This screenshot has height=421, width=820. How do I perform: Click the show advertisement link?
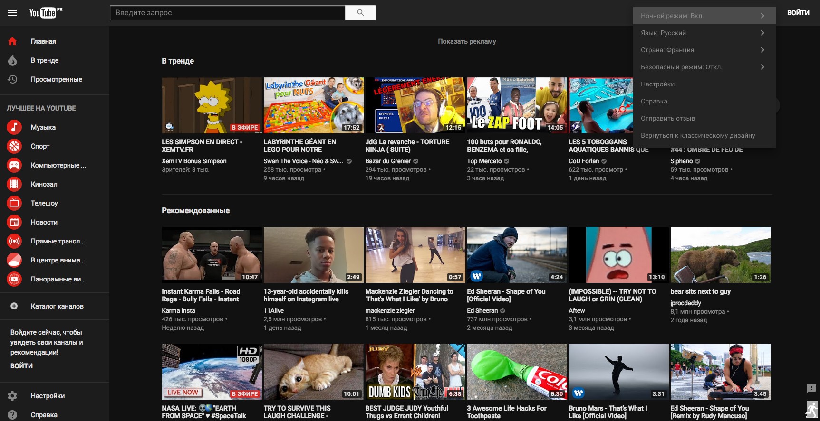click(466, 41)
